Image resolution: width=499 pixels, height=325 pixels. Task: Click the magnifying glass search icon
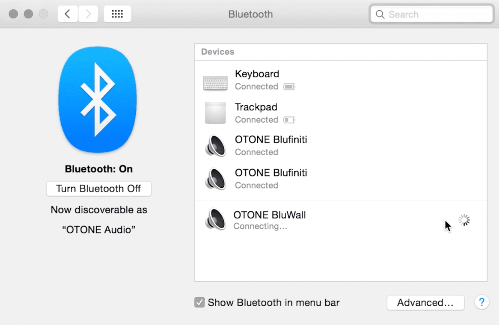(x=380, y=14)
